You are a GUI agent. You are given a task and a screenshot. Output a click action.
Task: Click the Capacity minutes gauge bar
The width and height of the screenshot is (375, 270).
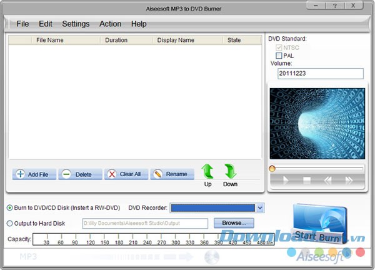[x=154, y=239]
